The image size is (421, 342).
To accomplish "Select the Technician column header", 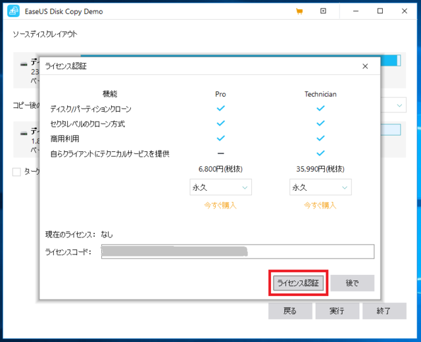I will [320, 94].
